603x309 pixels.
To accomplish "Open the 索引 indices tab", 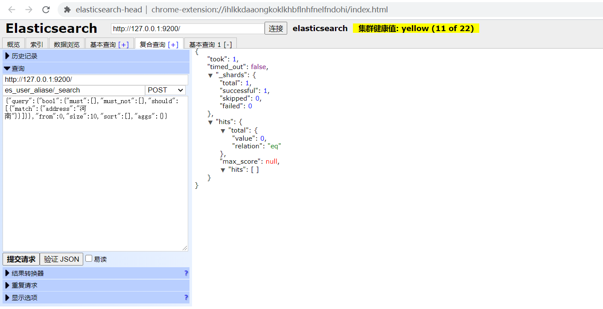I will 37,44.
